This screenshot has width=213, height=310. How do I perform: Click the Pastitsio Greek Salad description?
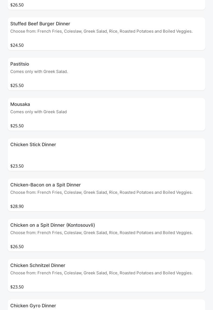click(39, 72)
